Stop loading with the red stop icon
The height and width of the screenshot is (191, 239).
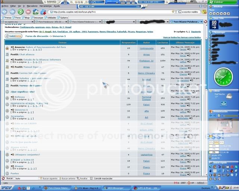[x=28, y=12]
